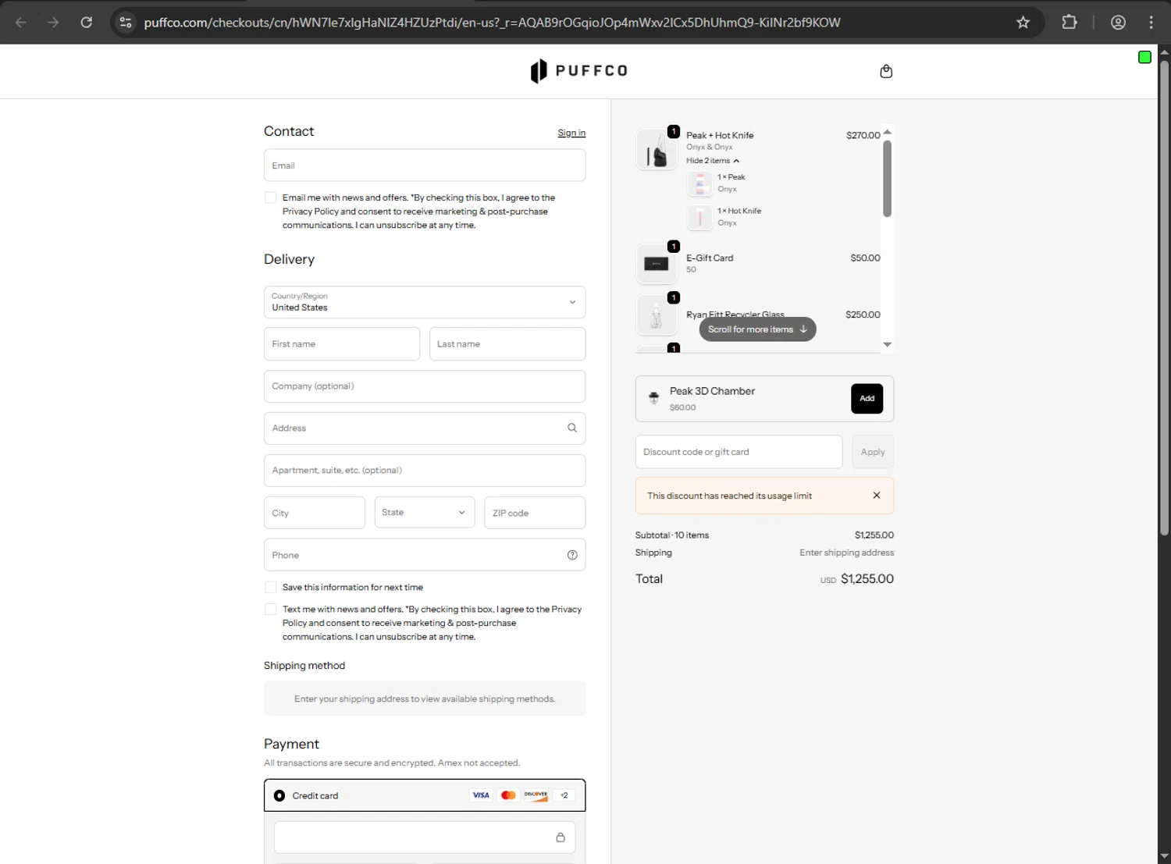Add the Peak 3D Chamber
Screen dimensions: 1171x864
[867, 398]
